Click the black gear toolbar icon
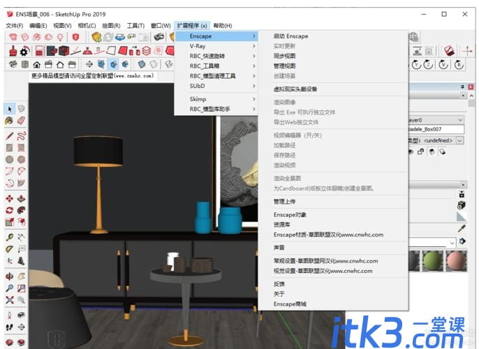This screenshot has width=479, height=349. 24,51
